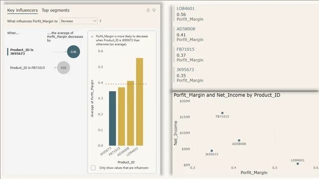
Task: Click the tall LO84601 bar
Action: pyautogui.click(x=140, y=101)
